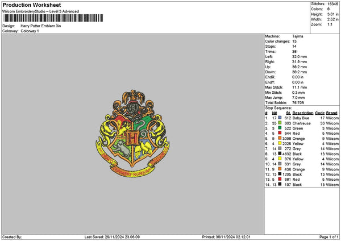Select the Chartreuse color swatch in row 2

[280, 123]
